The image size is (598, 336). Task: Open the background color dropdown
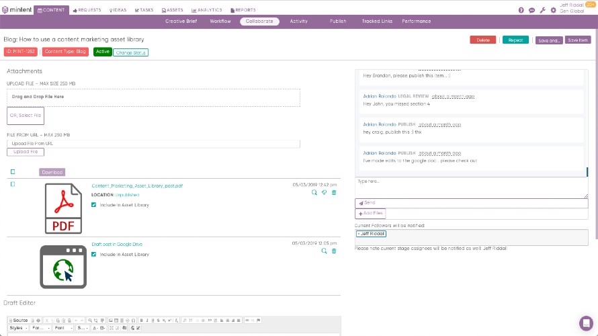coord(103,328)
